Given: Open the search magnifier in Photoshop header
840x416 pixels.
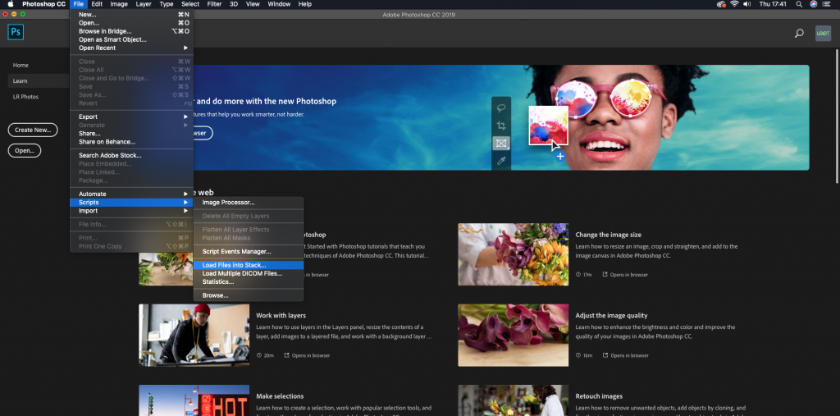Looking at the screenshot, I should [799, 34].
